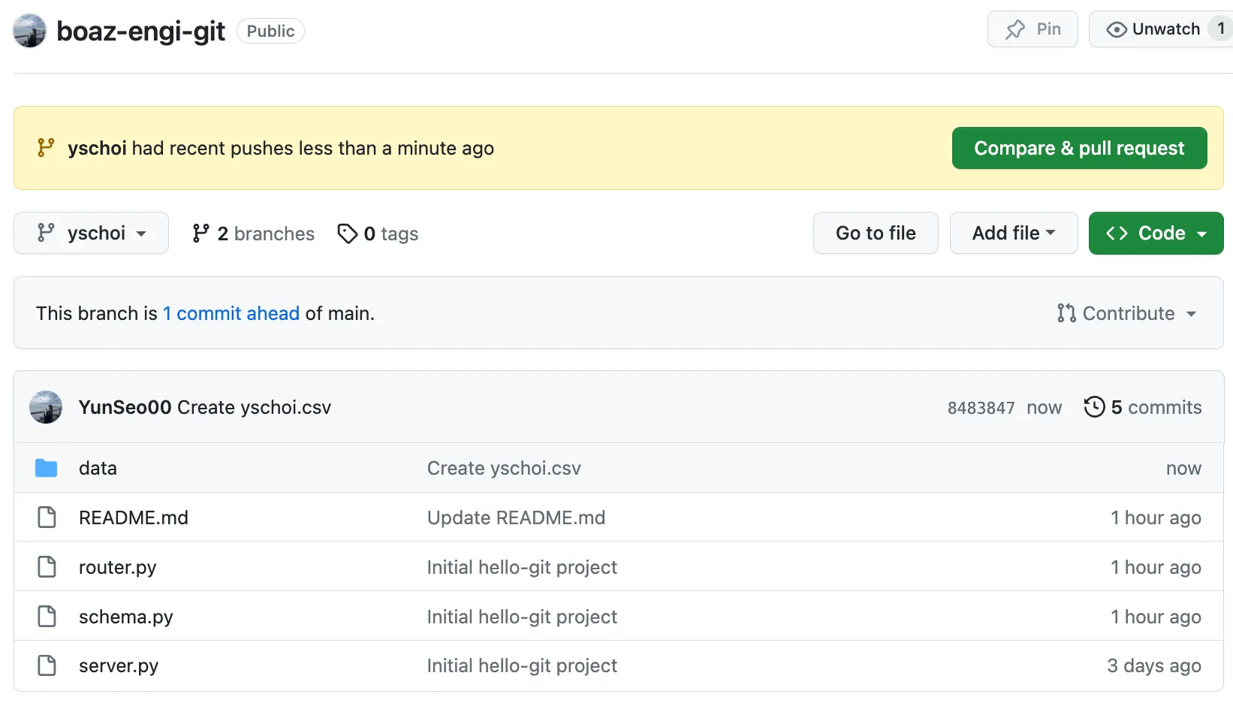Click the data folder icon
The width and height of the screenshot is (1233, 709).
pos(47,469)
